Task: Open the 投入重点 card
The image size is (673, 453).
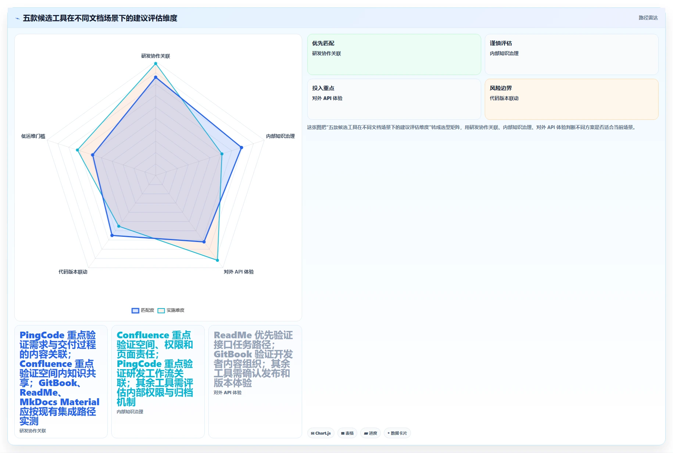Action: [x=394, y=99]
